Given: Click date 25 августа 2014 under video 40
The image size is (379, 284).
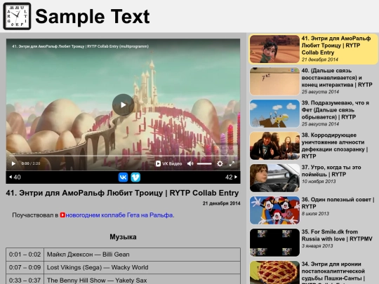Looking at the screenshot, I should click(x=320, y=92).
